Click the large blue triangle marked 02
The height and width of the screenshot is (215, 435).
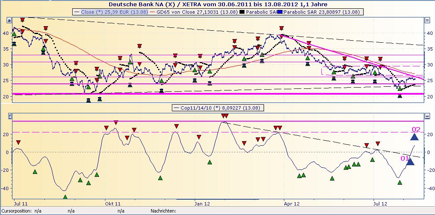coord(415,137)
